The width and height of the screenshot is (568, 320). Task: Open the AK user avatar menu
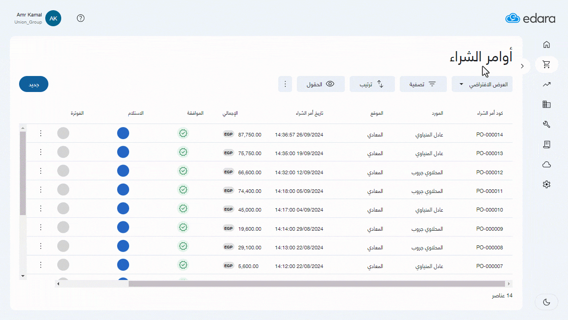tap(53, 18)
